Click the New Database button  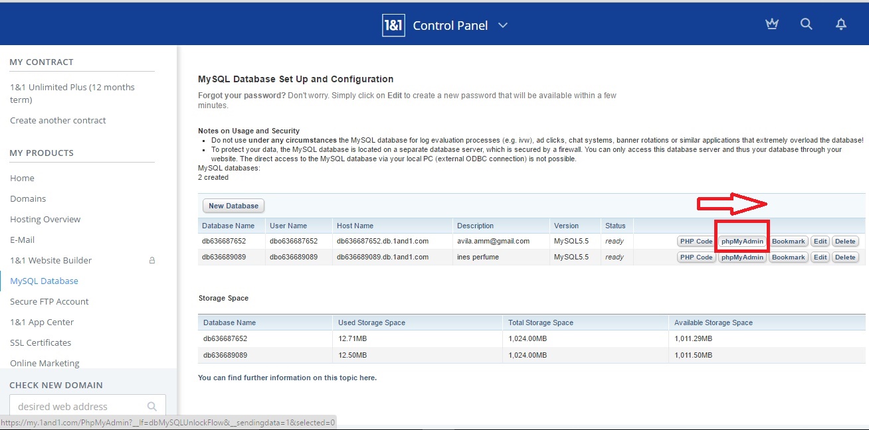point(233,206)
